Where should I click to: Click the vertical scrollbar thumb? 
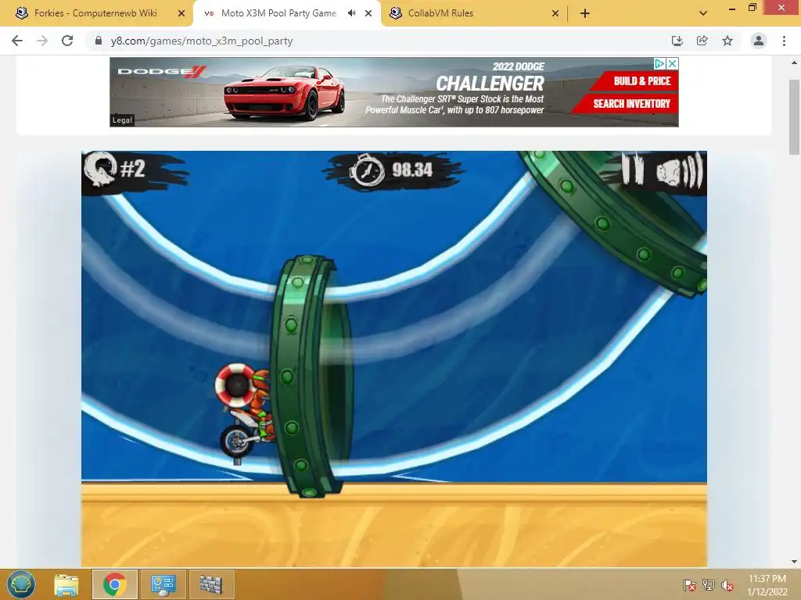click(795, 116)
